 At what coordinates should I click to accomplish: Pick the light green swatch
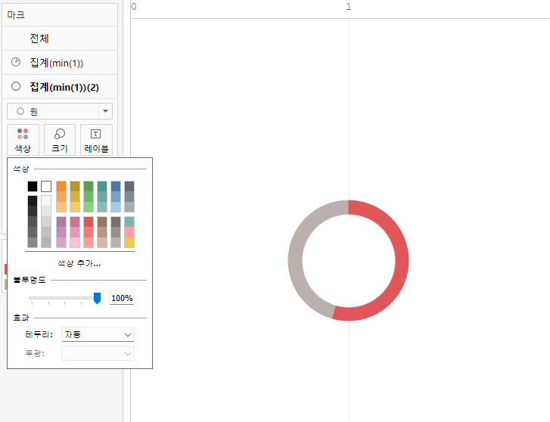[89, 207]
